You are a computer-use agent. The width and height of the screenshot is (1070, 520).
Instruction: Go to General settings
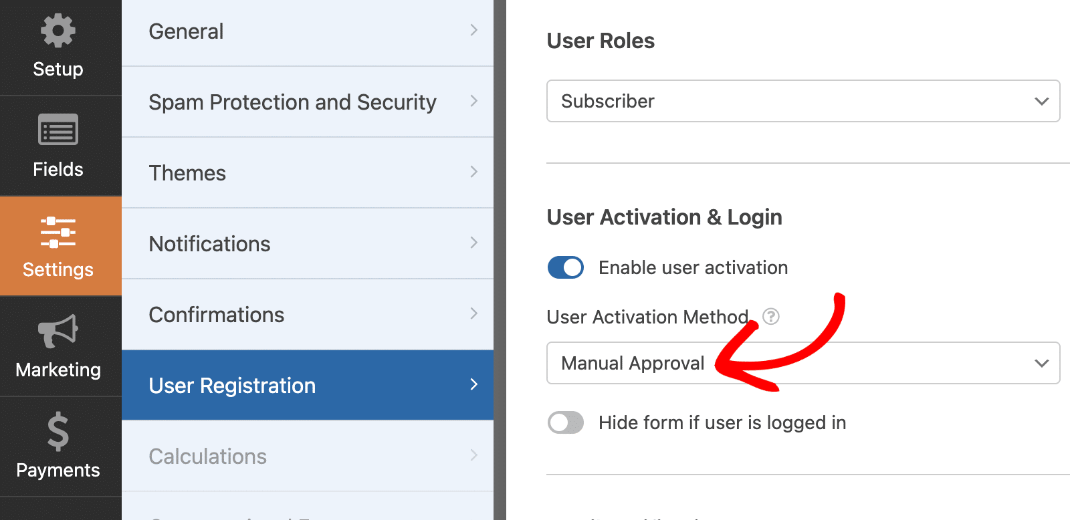pos(308,31)
